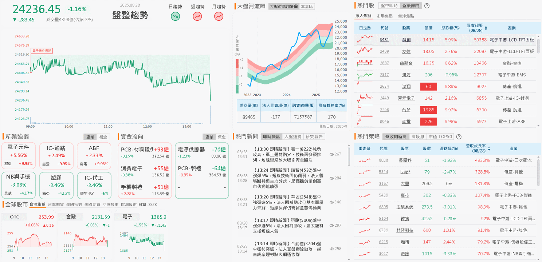Open the 台船 stock link

(406, 110)
